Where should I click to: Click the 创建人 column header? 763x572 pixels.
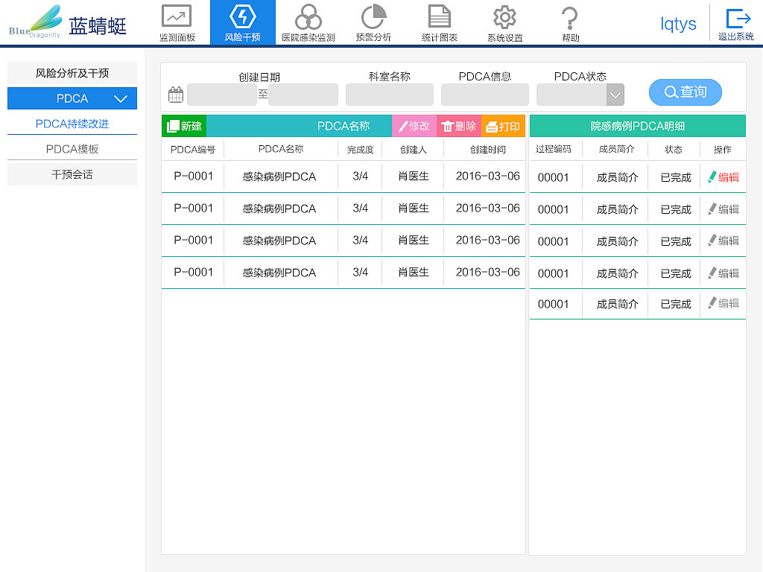[413, 149]
